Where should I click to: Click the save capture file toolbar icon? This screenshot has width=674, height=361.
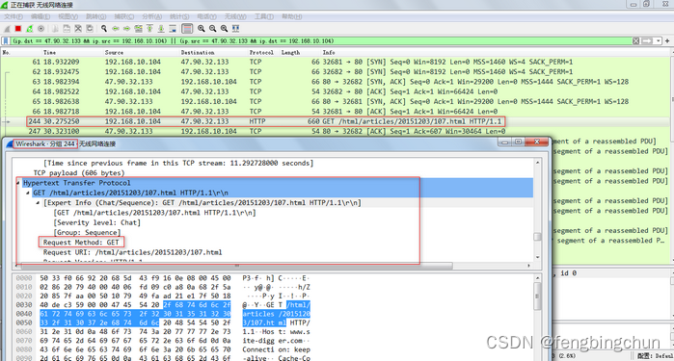67,29
